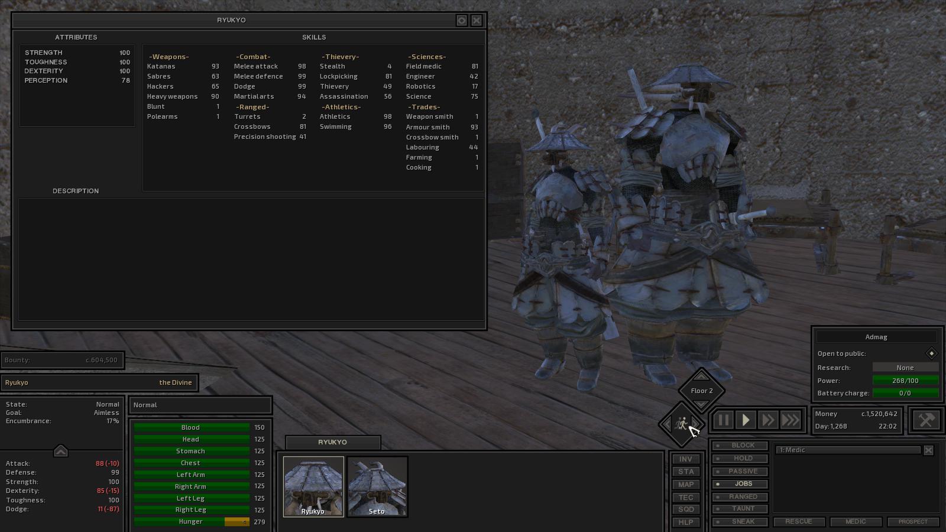Click the Encumbrance 17% readout

[62, 421]
